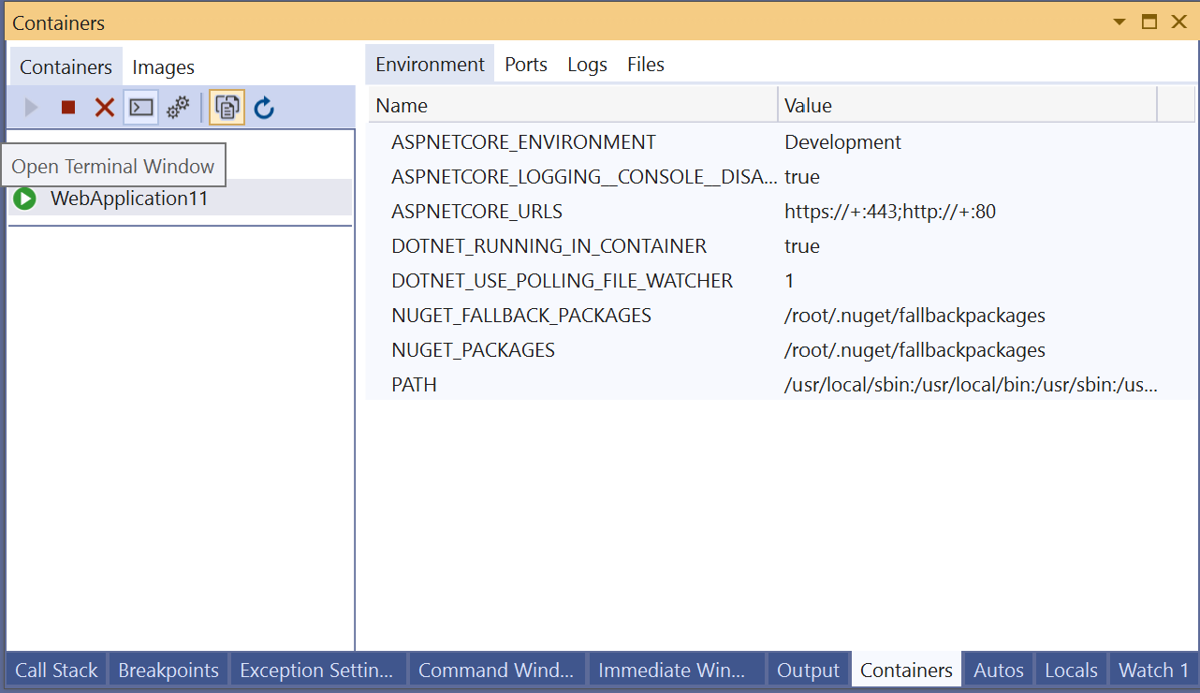View the container Logs tab
This screenshot has width=1200, height=693.
coord(587,64)
